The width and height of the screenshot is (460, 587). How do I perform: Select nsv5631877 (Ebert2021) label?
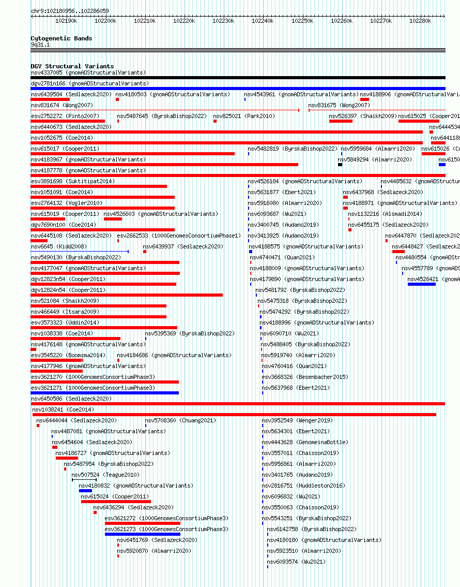(x=282, y=192)
